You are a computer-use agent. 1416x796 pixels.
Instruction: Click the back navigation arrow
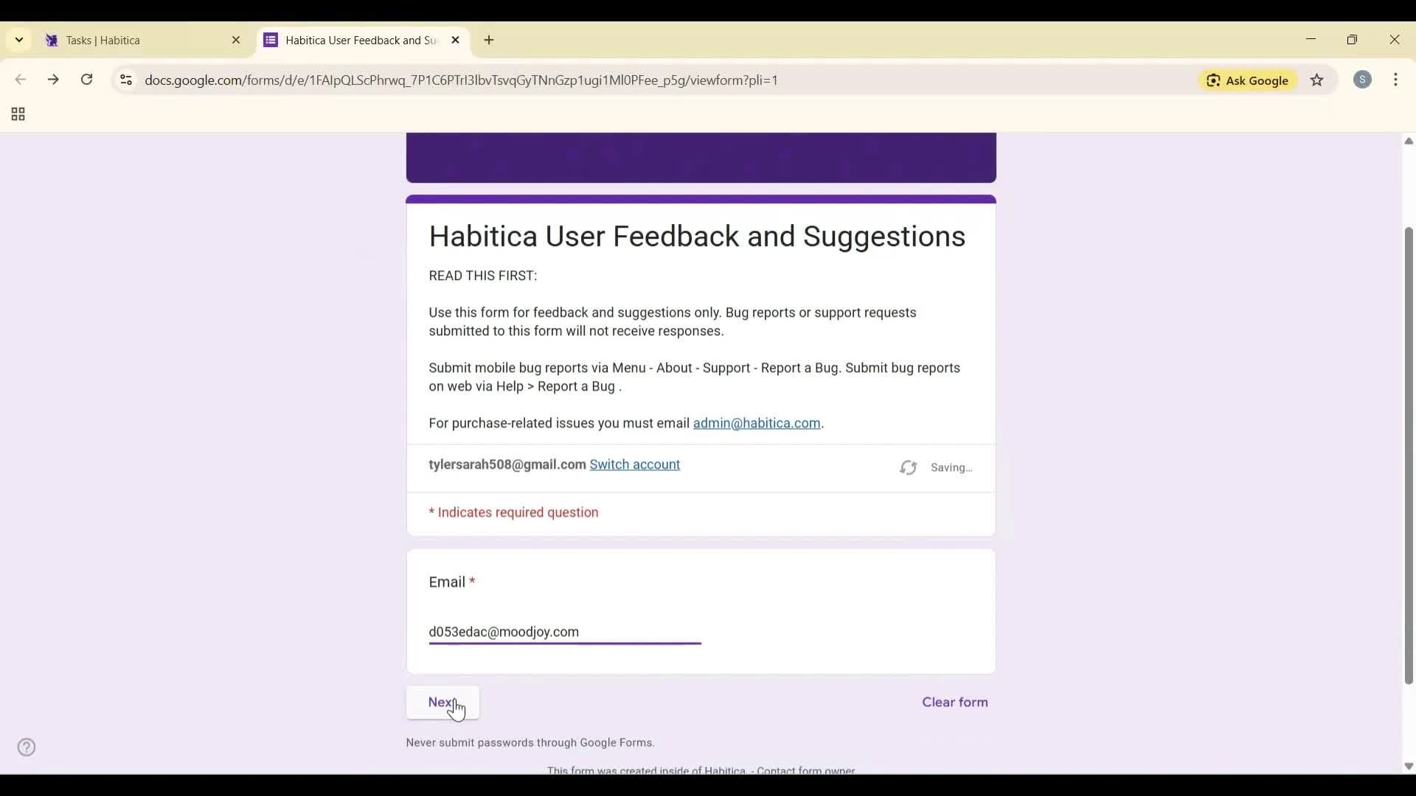(20, 80)
